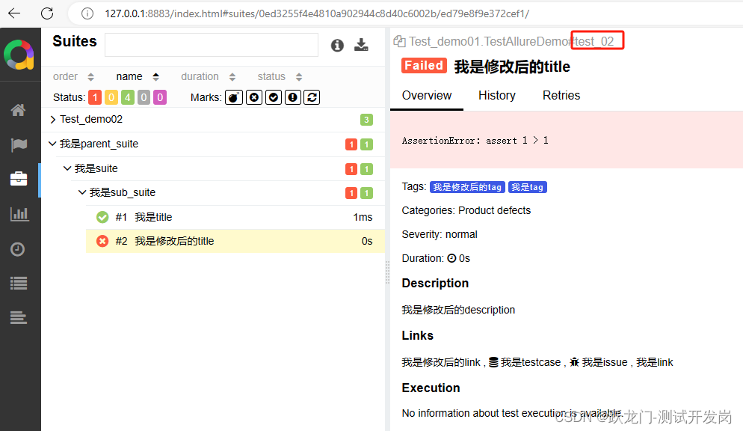Open the Behaviors list sidebar icon
Screen dimensions: 743x431
pos(19,283)
